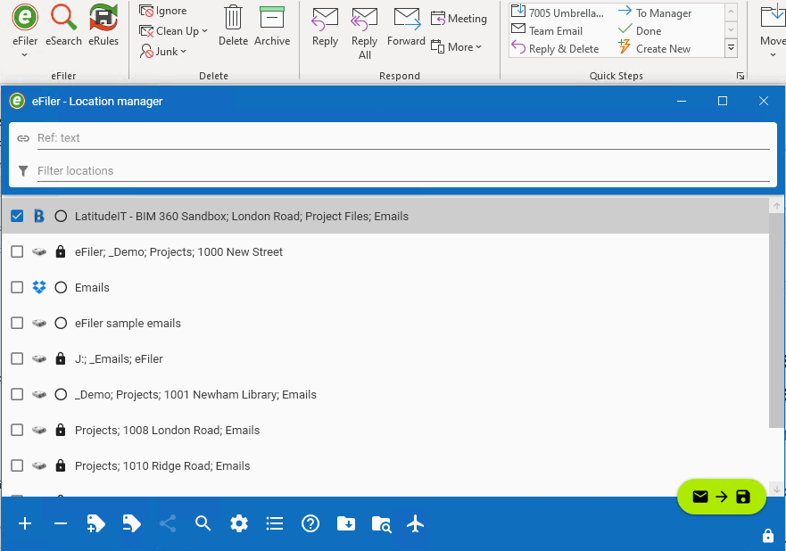Click the Reply envelope button

(325, 27)
